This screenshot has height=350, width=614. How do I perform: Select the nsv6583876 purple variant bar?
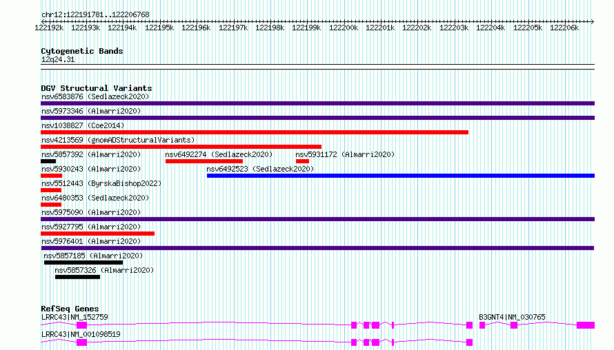(317, 103)
